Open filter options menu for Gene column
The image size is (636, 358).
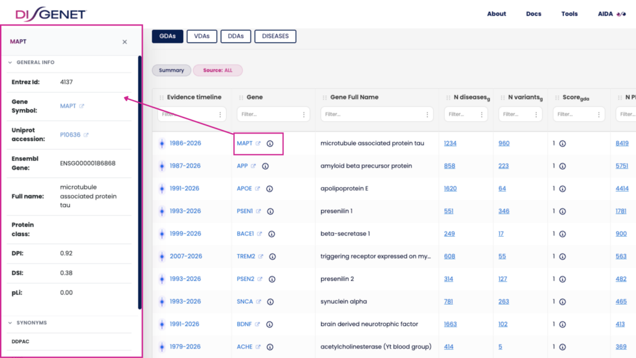304,114
